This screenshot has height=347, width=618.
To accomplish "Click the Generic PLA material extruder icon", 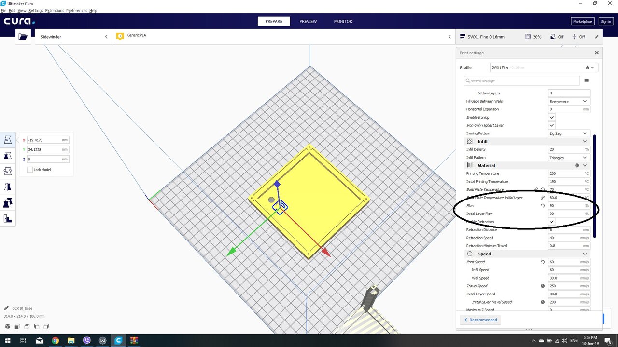I will pyautogui.click(x=120, y=36).
